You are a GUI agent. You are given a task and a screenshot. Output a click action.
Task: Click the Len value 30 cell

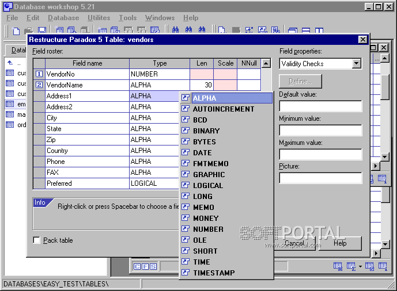pos(202,85)
